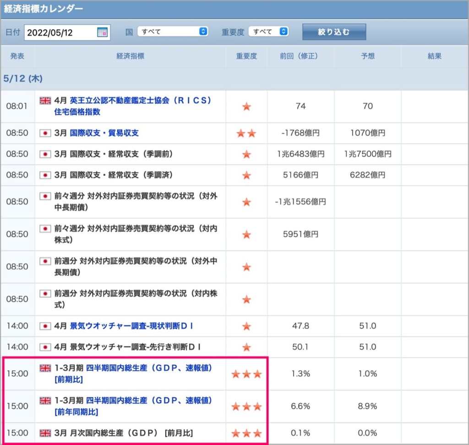
Task: Click the 重要度 column header
Action: tap(246, 56)
